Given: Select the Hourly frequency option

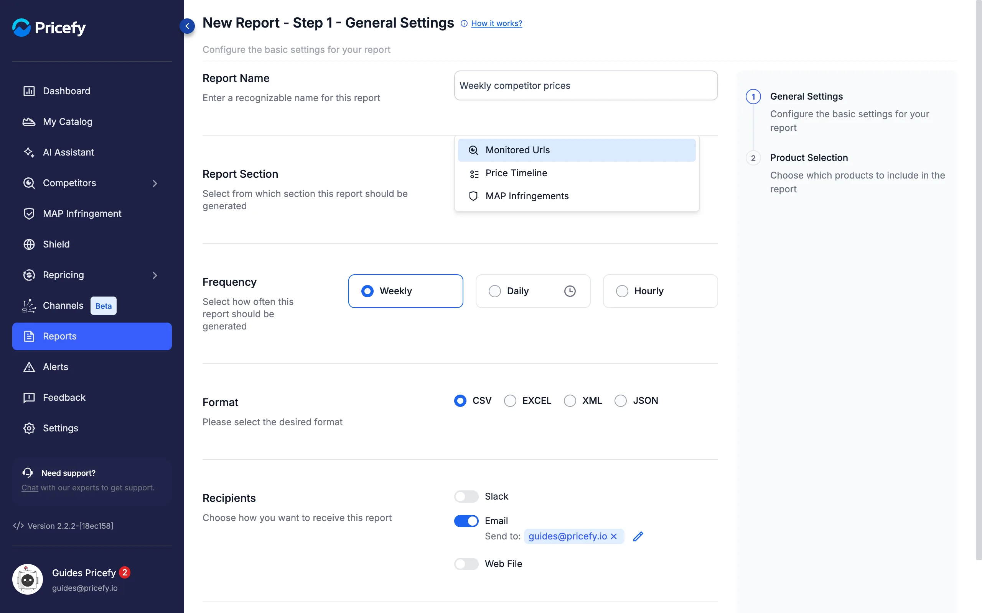Looking at the screenshot, I should click(x=660, y=291).
